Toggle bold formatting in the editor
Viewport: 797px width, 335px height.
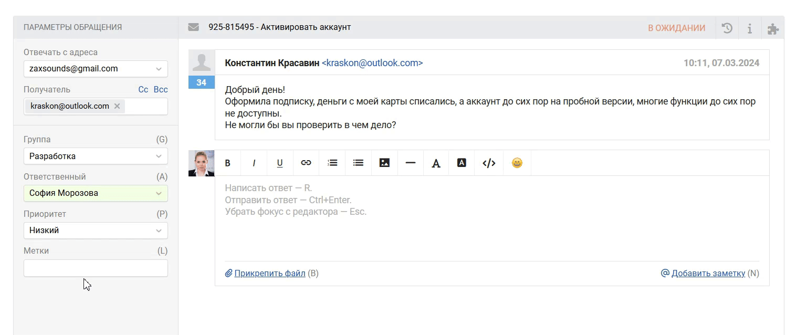pyautogui.click(x=228, y=163)
